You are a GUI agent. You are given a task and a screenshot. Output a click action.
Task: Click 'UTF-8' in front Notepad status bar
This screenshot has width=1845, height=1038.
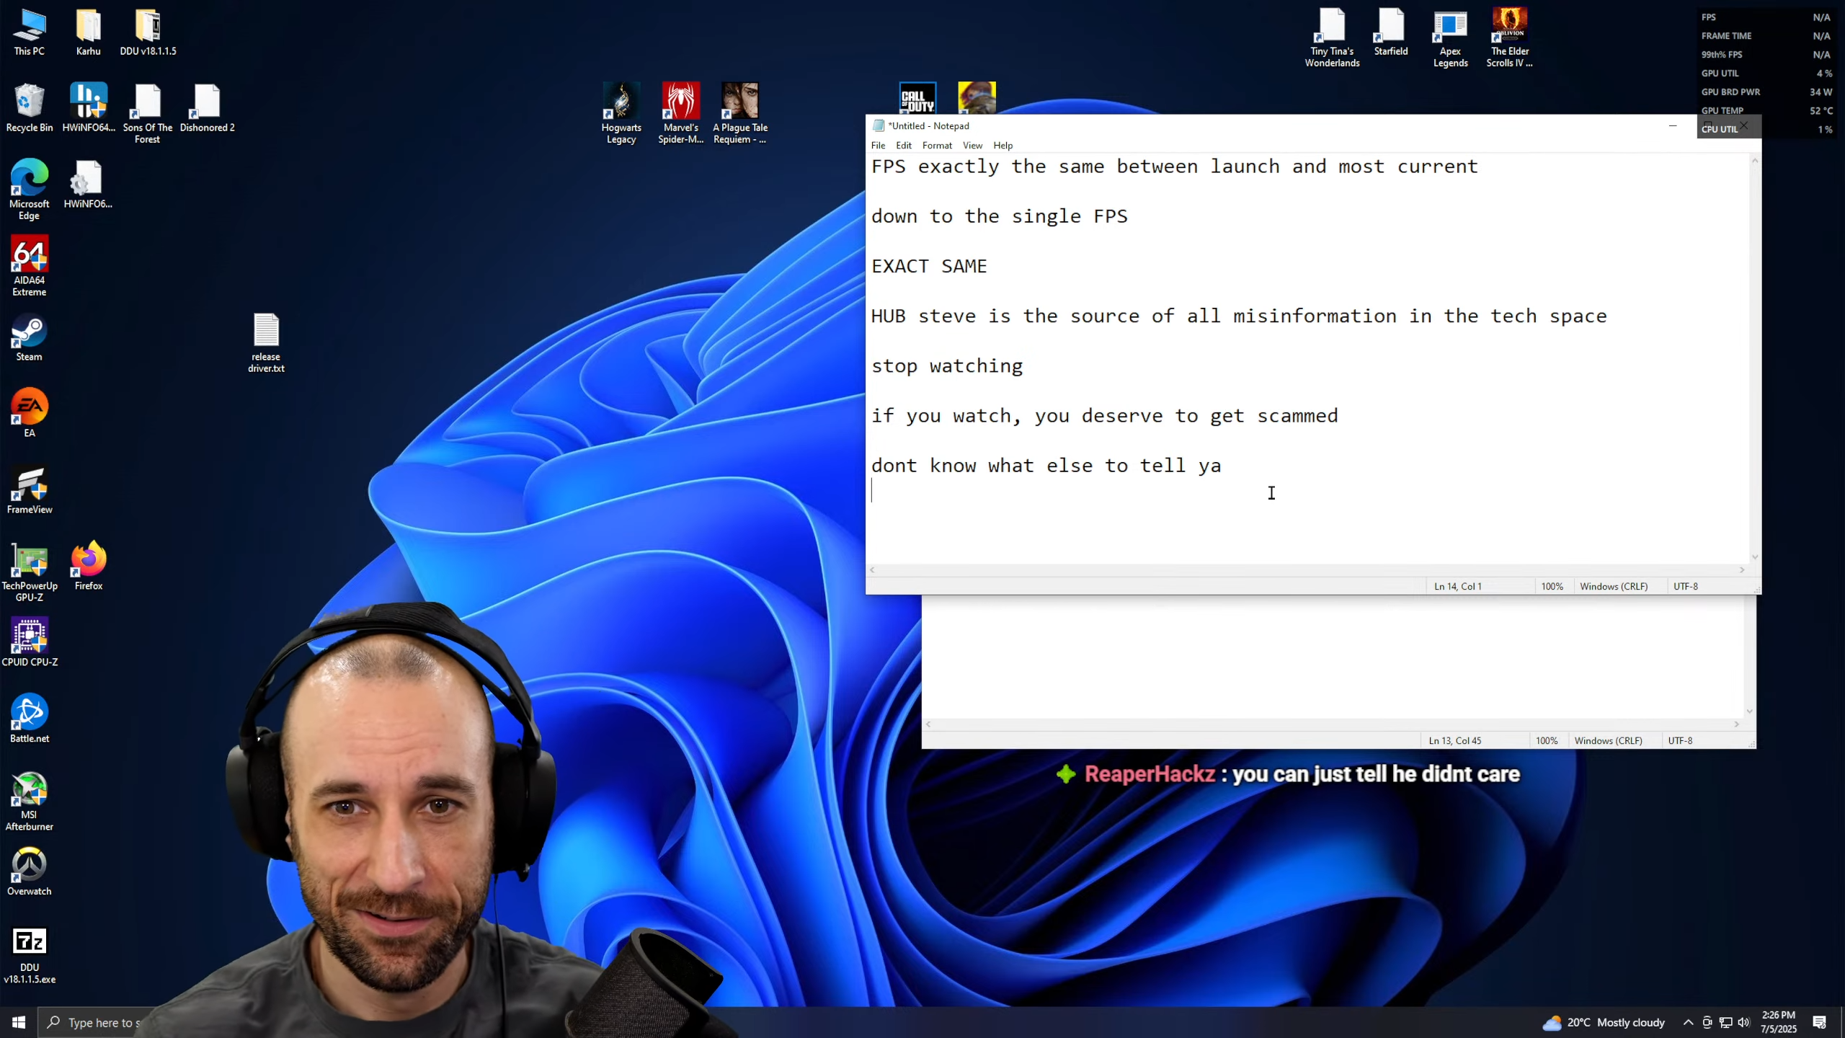click(x=1685, y=586)
